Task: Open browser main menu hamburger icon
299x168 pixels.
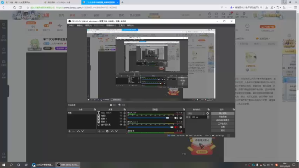Action: point(295,7)
